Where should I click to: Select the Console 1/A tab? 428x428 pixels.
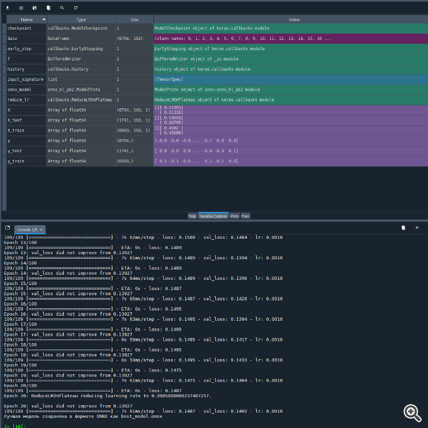click(30, 230)
